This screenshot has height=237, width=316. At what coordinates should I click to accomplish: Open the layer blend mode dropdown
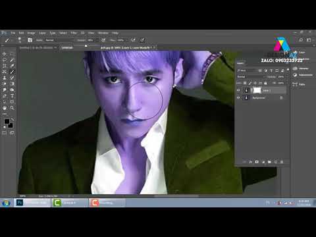(251, 77)
